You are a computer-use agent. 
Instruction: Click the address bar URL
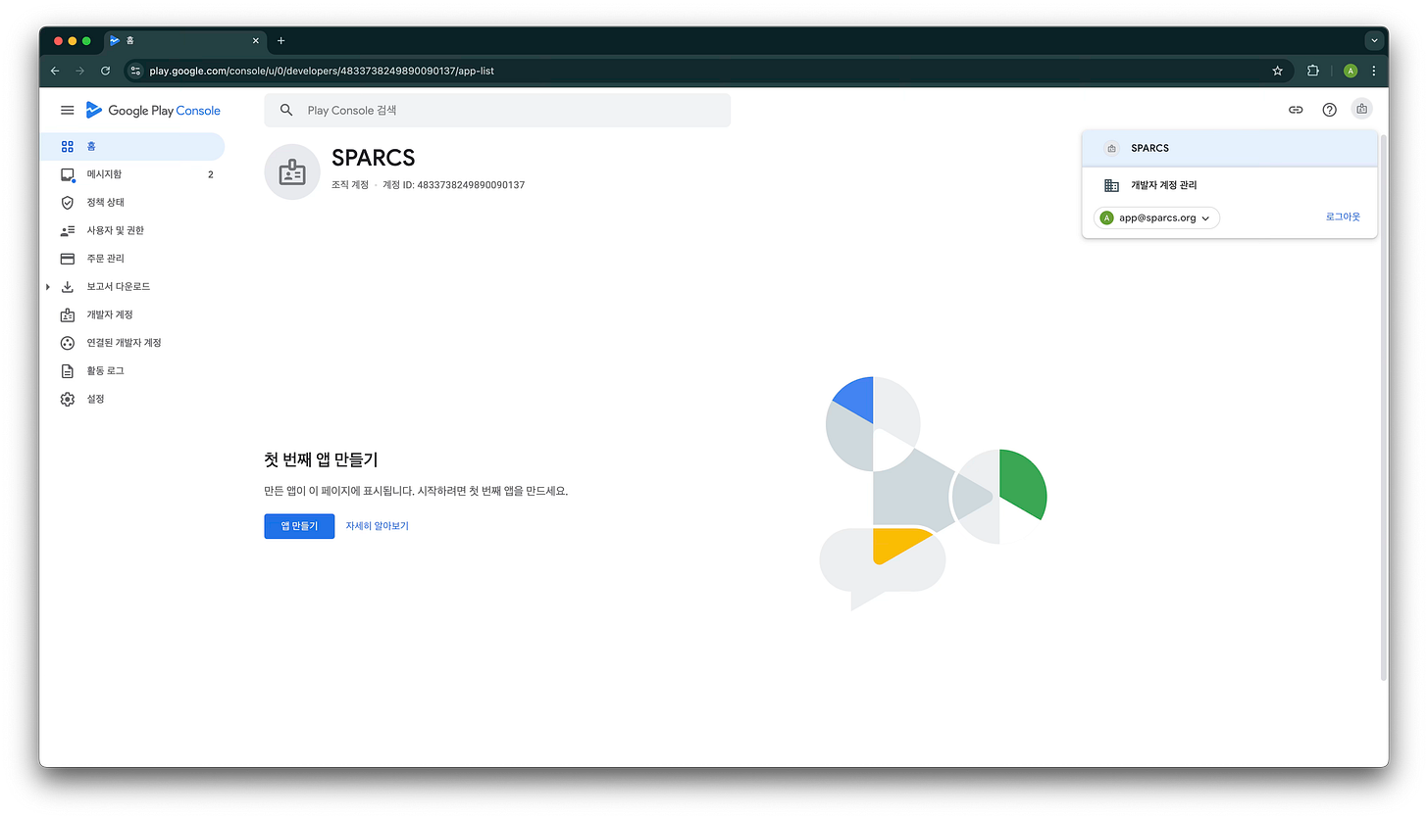[322, 71]
